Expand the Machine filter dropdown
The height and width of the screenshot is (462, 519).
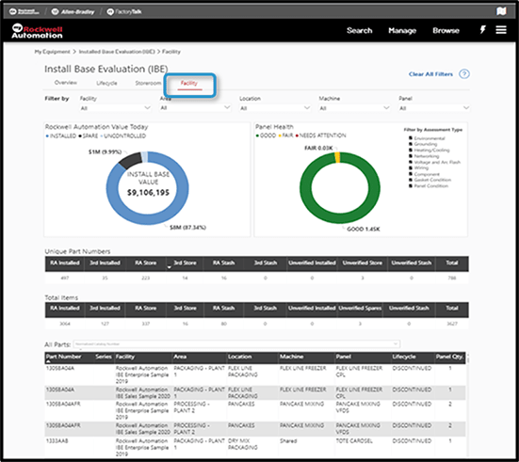(x=354, y=108)
